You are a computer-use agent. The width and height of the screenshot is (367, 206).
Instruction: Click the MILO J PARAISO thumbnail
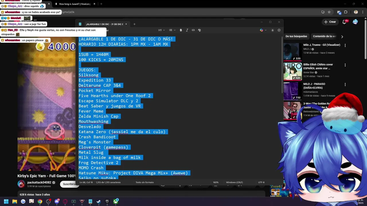[x=292, y=91]
